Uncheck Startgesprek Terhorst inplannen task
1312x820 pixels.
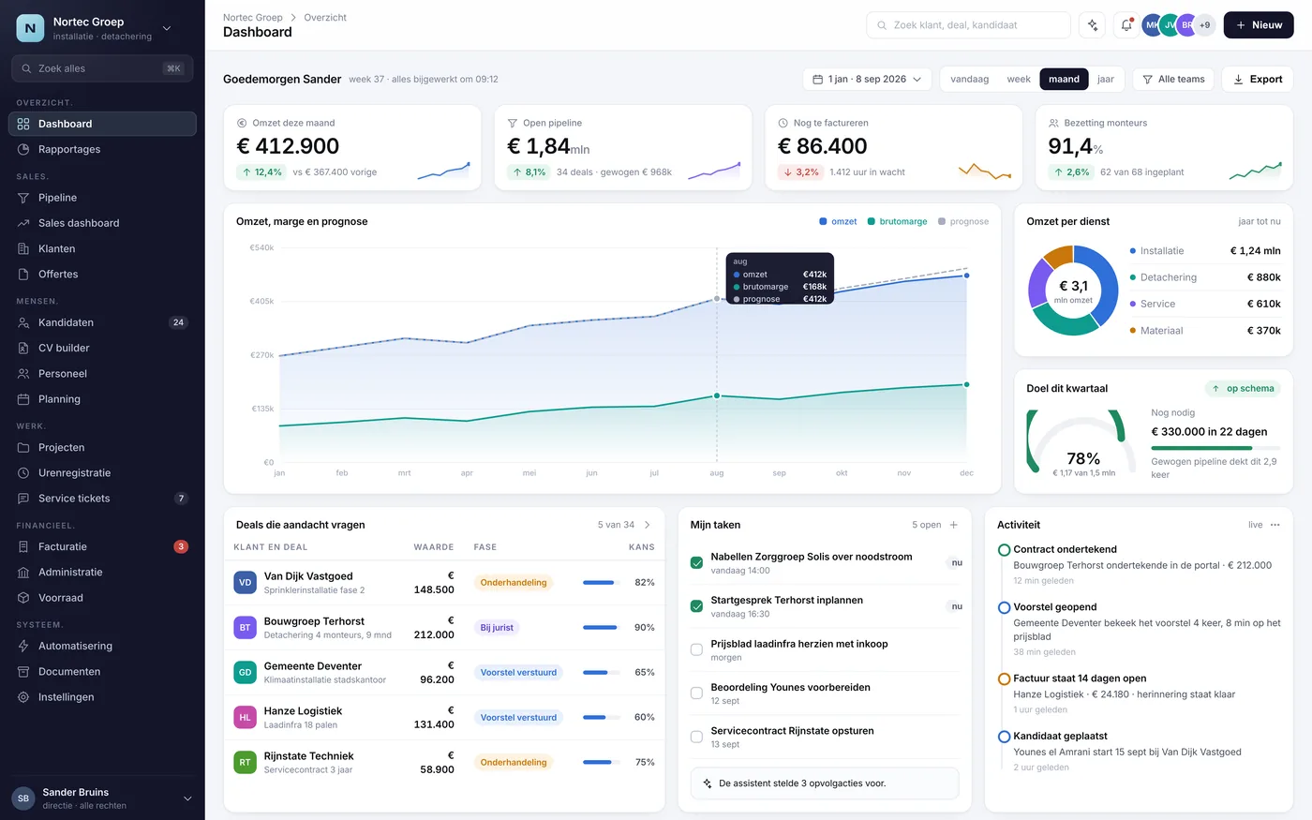696,606
